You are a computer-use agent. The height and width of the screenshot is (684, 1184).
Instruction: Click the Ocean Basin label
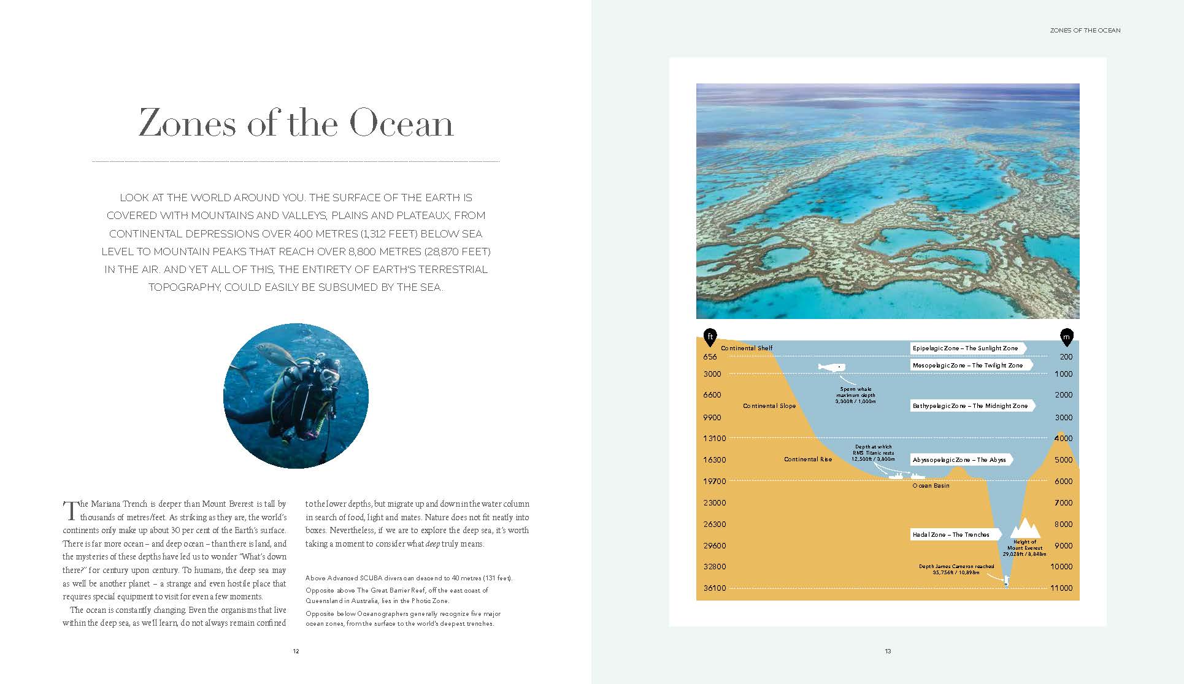[x=931, y=485]
